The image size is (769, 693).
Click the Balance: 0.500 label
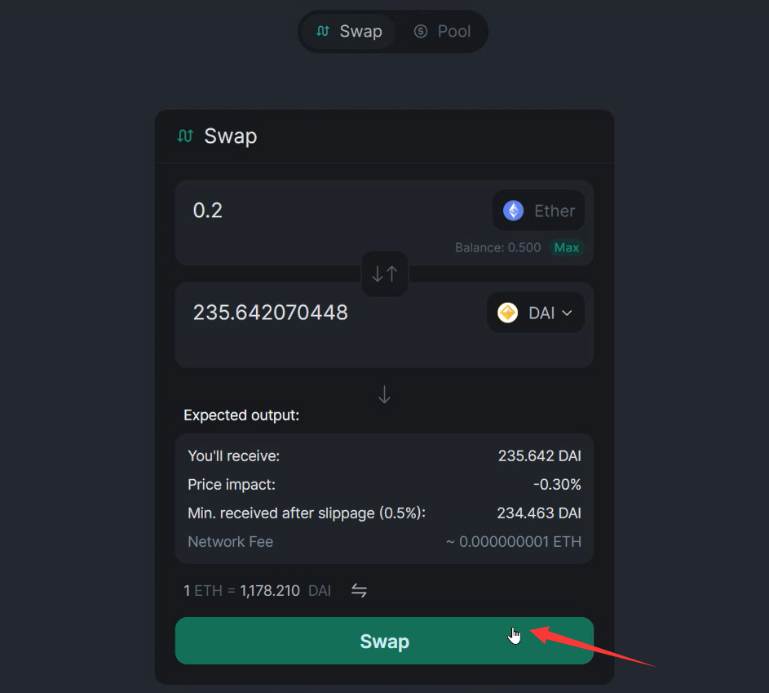pyautogui.click(x=497, y=247)
